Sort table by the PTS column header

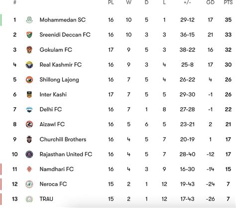coord(229,2)
